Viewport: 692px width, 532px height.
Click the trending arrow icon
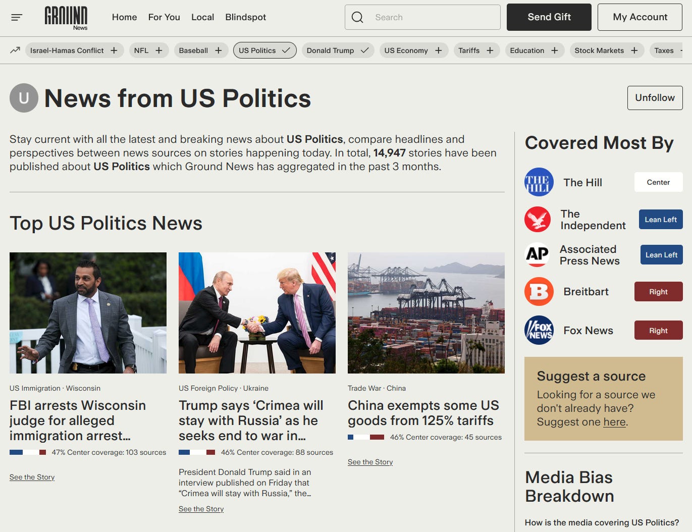pyautogui.click(x=15, y=50)
